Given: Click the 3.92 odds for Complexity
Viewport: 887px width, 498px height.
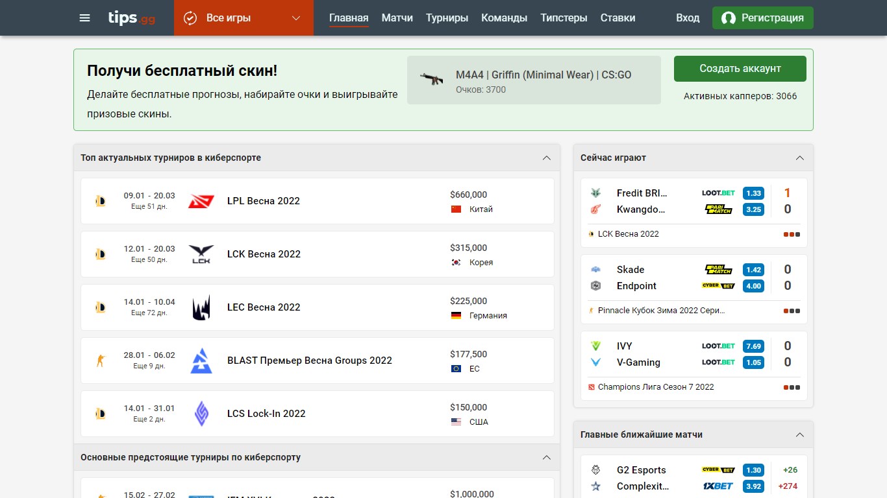Looking at the screenshot, I should point(753,486).
